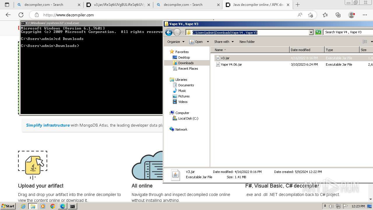Select the Java decompiler online tab
The height and width of the screenshot is (210, 373).
click(257, 5)
